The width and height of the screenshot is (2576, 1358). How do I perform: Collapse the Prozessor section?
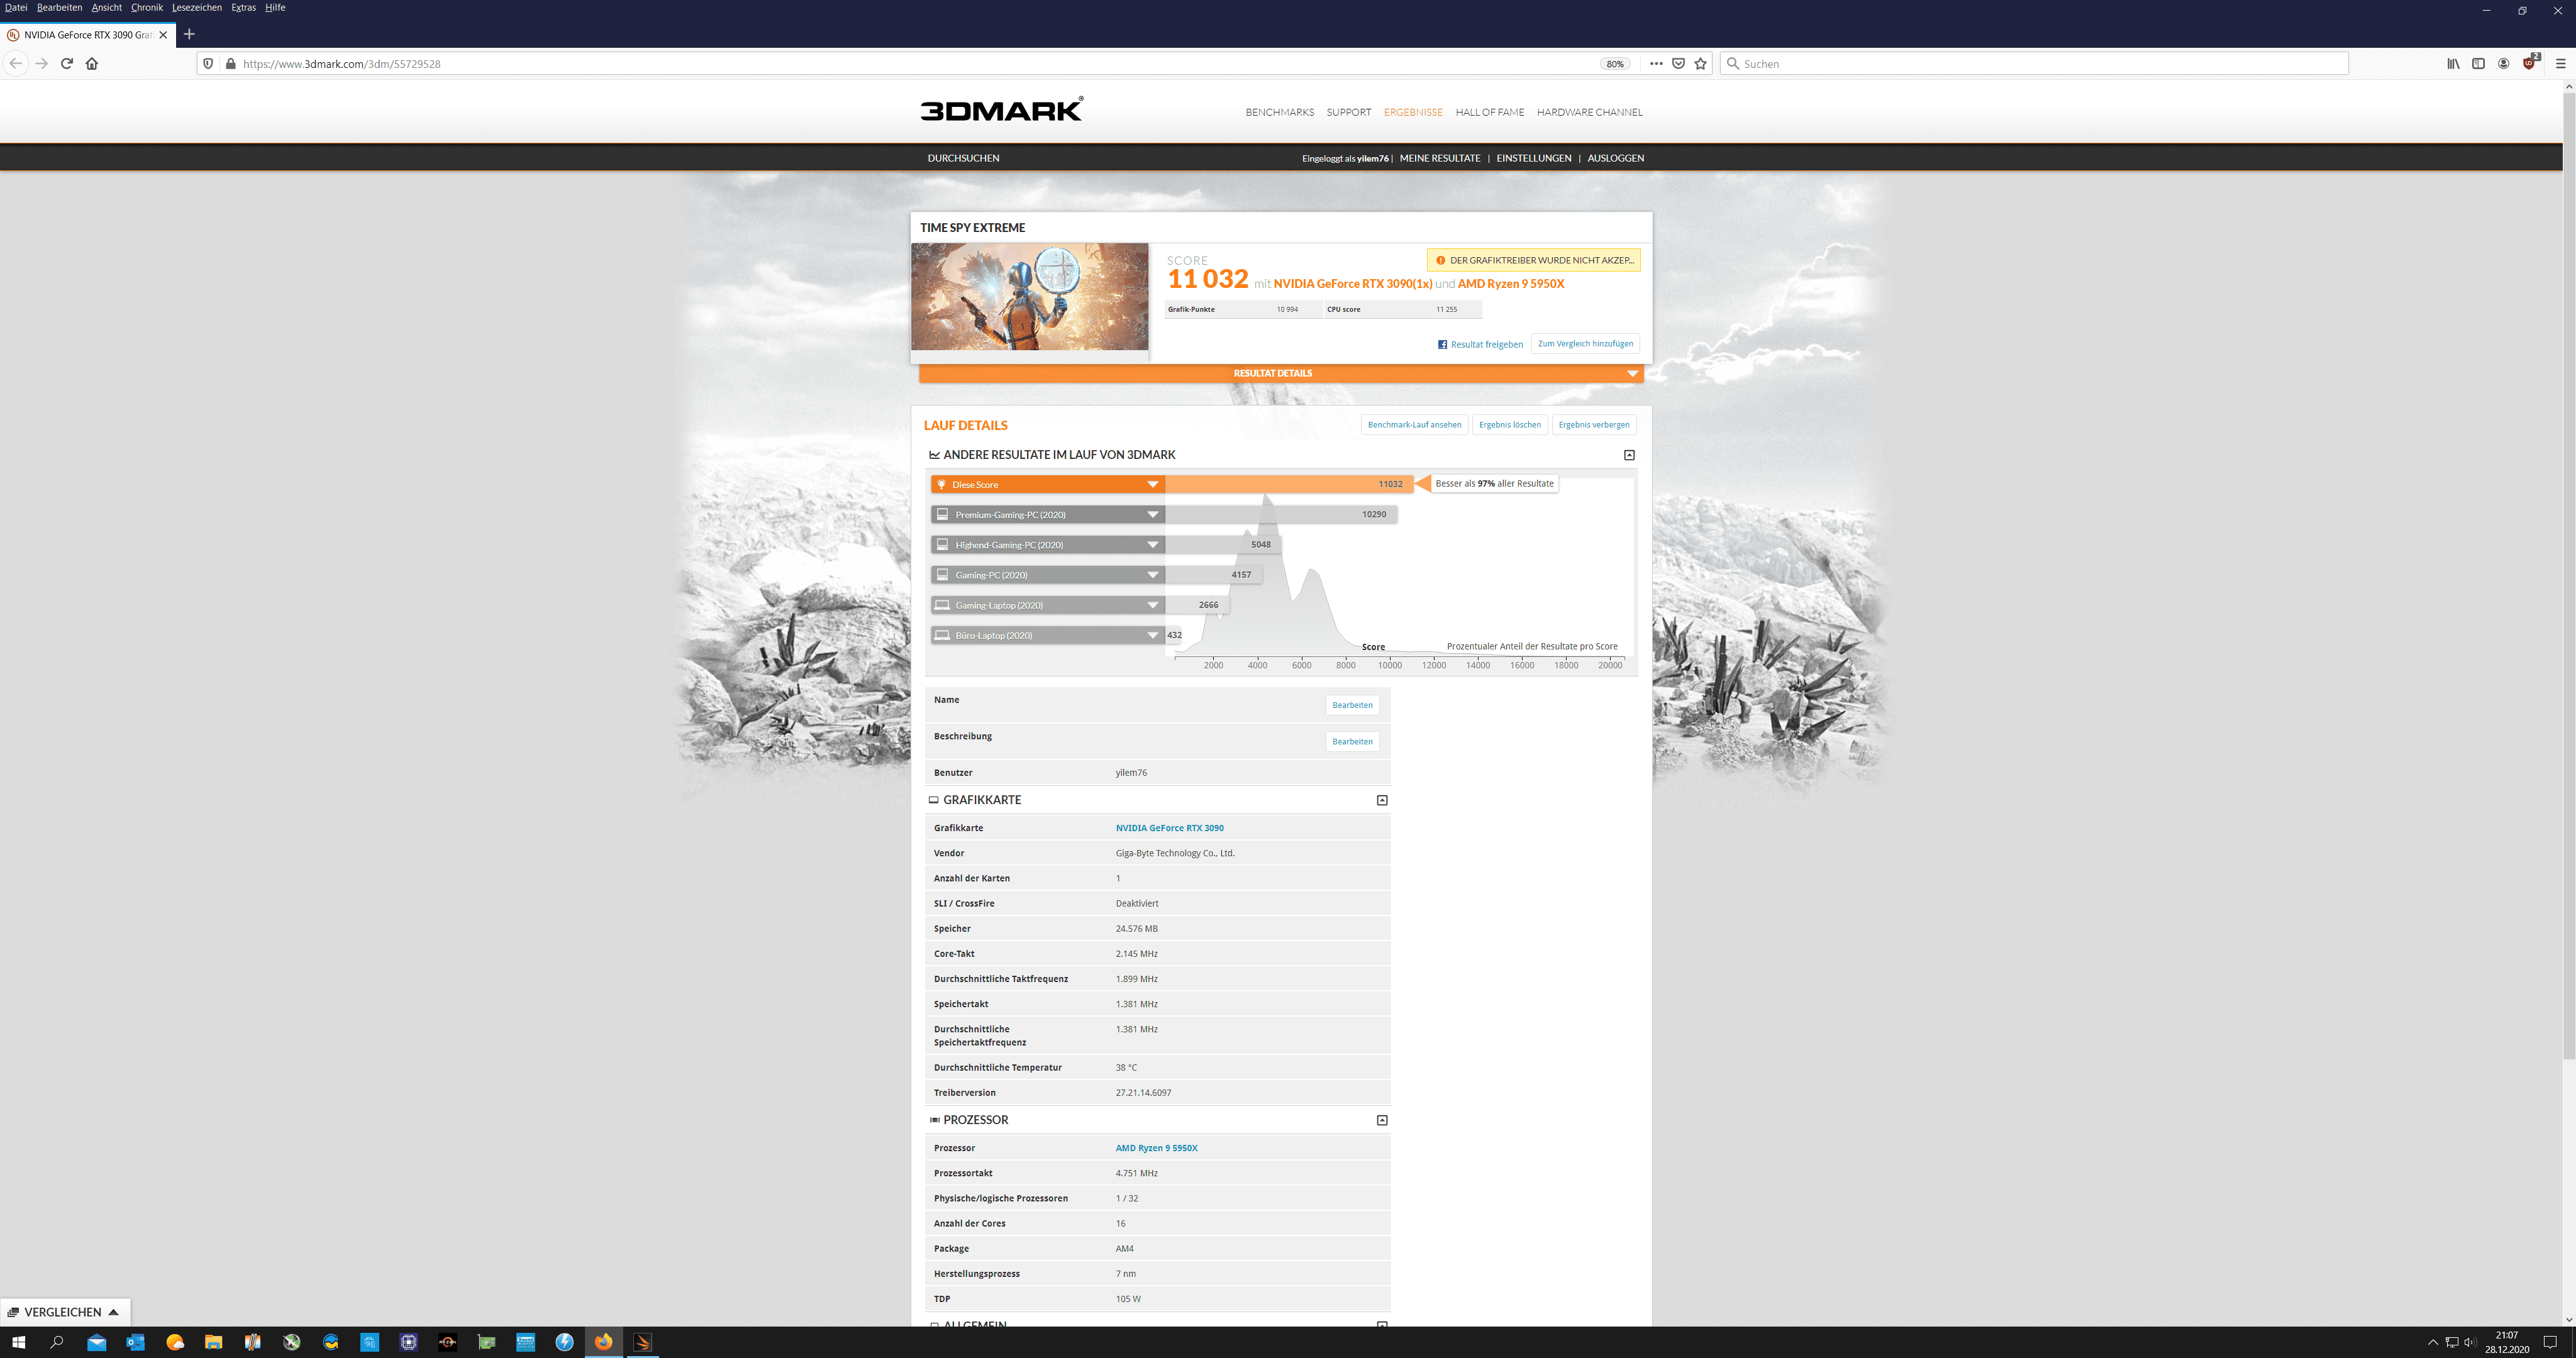pyautogui.click(x=1382, y=1120)
